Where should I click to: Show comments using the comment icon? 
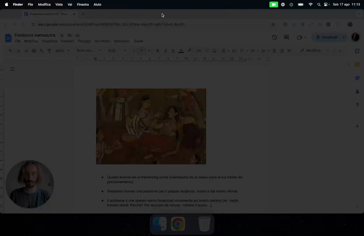tap(286, 37)
